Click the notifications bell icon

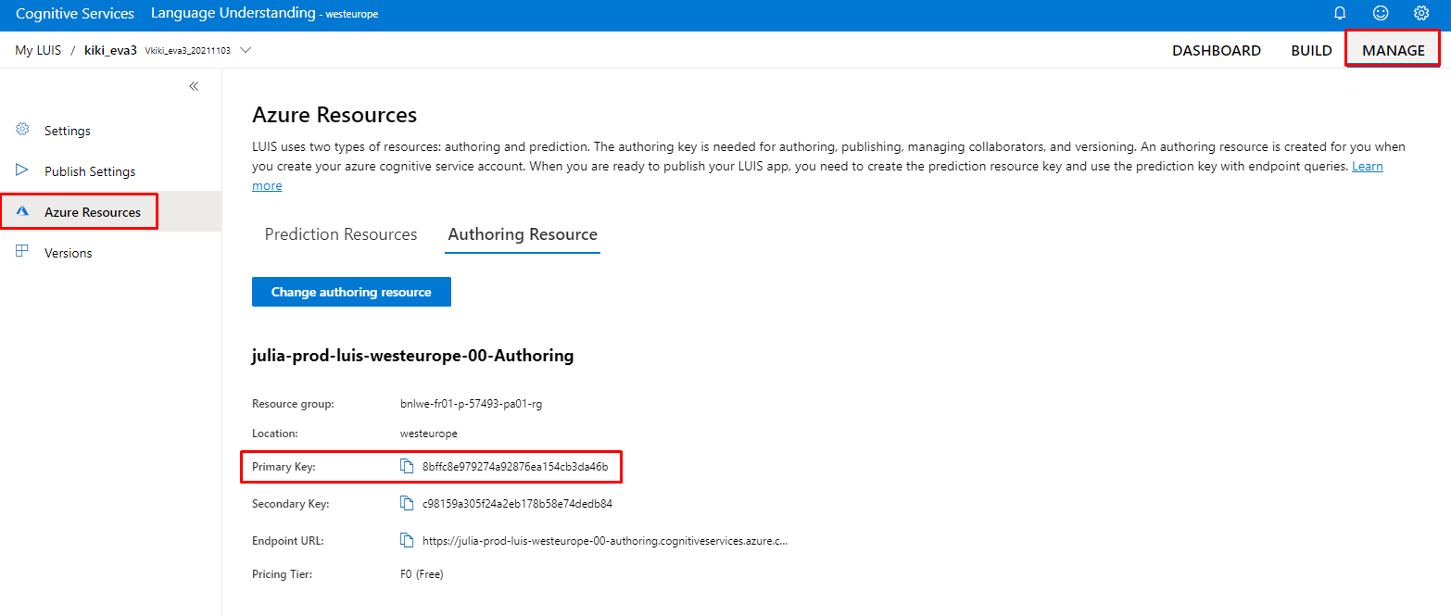(1340, 14)
